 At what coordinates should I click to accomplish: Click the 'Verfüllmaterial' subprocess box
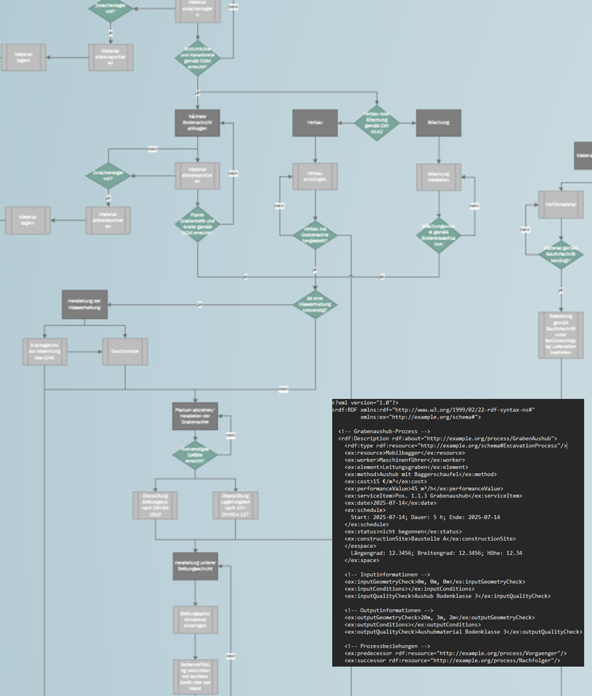560,204
